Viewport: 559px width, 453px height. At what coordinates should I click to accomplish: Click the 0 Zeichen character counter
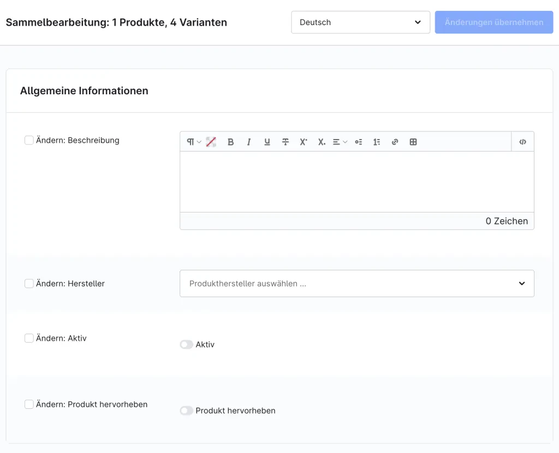point(507,221)
